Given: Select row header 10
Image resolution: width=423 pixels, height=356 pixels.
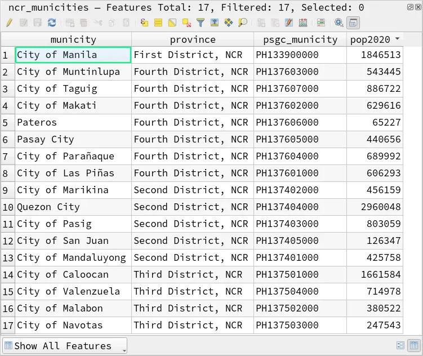Looking at the screenshot, I should click(8, 207).
